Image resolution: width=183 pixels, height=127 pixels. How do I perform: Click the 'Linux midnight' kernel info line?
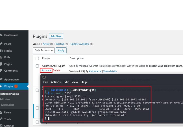pos(114,103)
